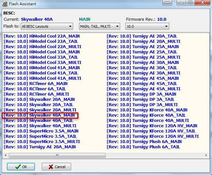
Task: Click the Flash Assistant title bar icon
Action: pos(5,4)
